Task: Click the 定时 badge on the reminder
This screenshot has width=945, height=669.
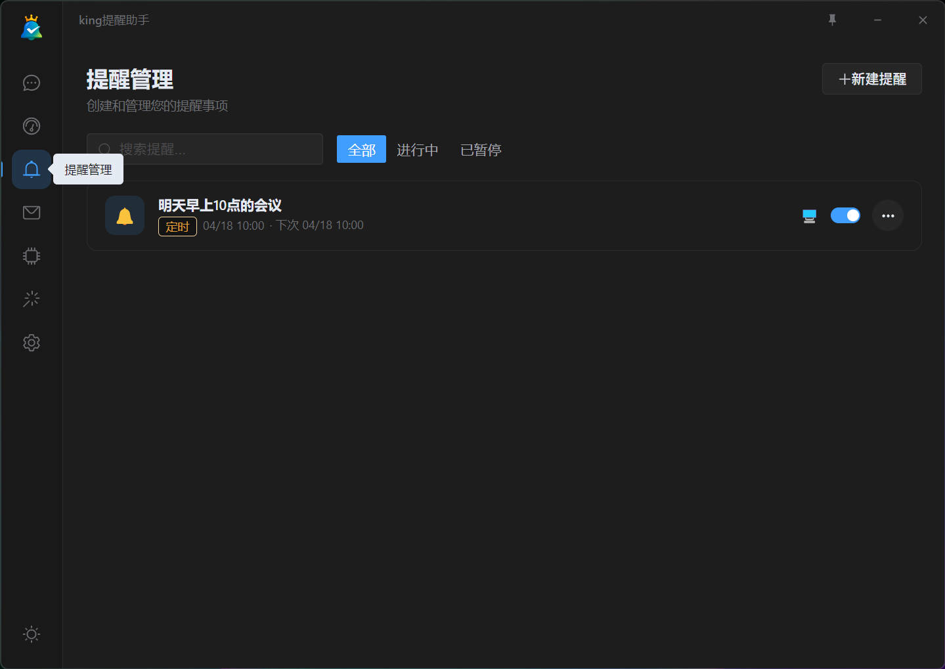Action: [x=177, y=226]
